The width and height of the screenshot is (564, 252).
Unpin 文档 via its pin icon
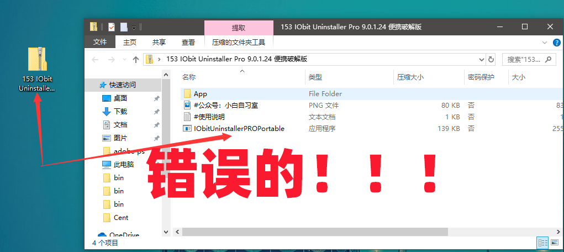point(156,125)
